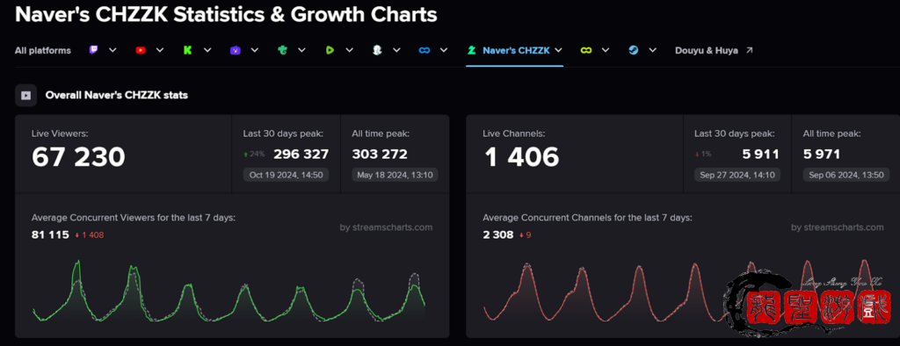The height and width of the screenshot is (346, 900).
Task: Open the Douyu & Huya link
Action: pyautogui.click(x=707, y=50)
